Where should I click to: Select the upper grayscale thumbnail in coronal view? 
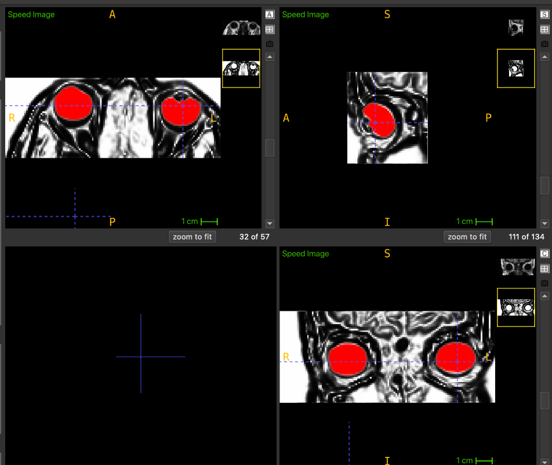516,267
